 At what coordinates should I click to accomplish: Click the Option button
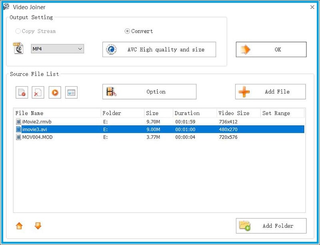click(x=149, y=92)
